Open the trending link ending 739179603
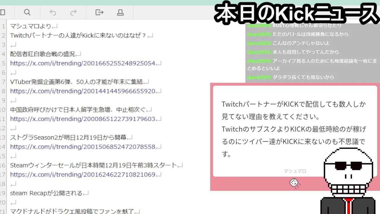This screenshot has width=380, height=214. (x=83, y=119)
